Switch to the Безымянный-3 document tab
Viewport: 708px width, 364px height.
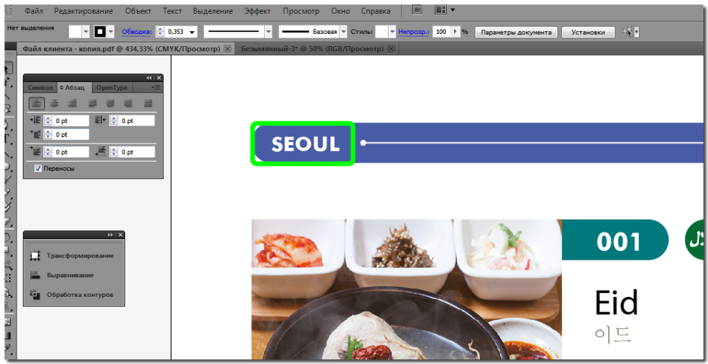coord(313,48)
